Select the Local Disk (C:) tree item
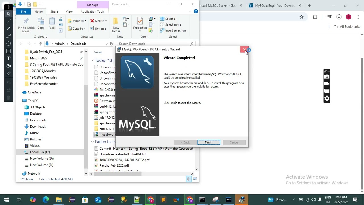Image resolution: width=364 pixels, height=205 pixels. pyautogui.click(x=40, y=152)
